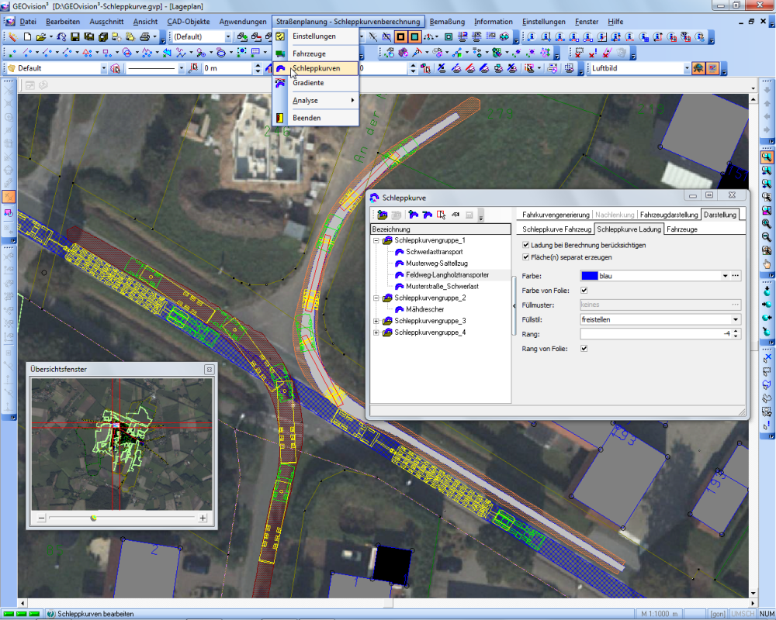This screenshot has width=776, height=620.
Task: Expand Schleppkurvengruppe_3 tree node
Action: point(376,321)
